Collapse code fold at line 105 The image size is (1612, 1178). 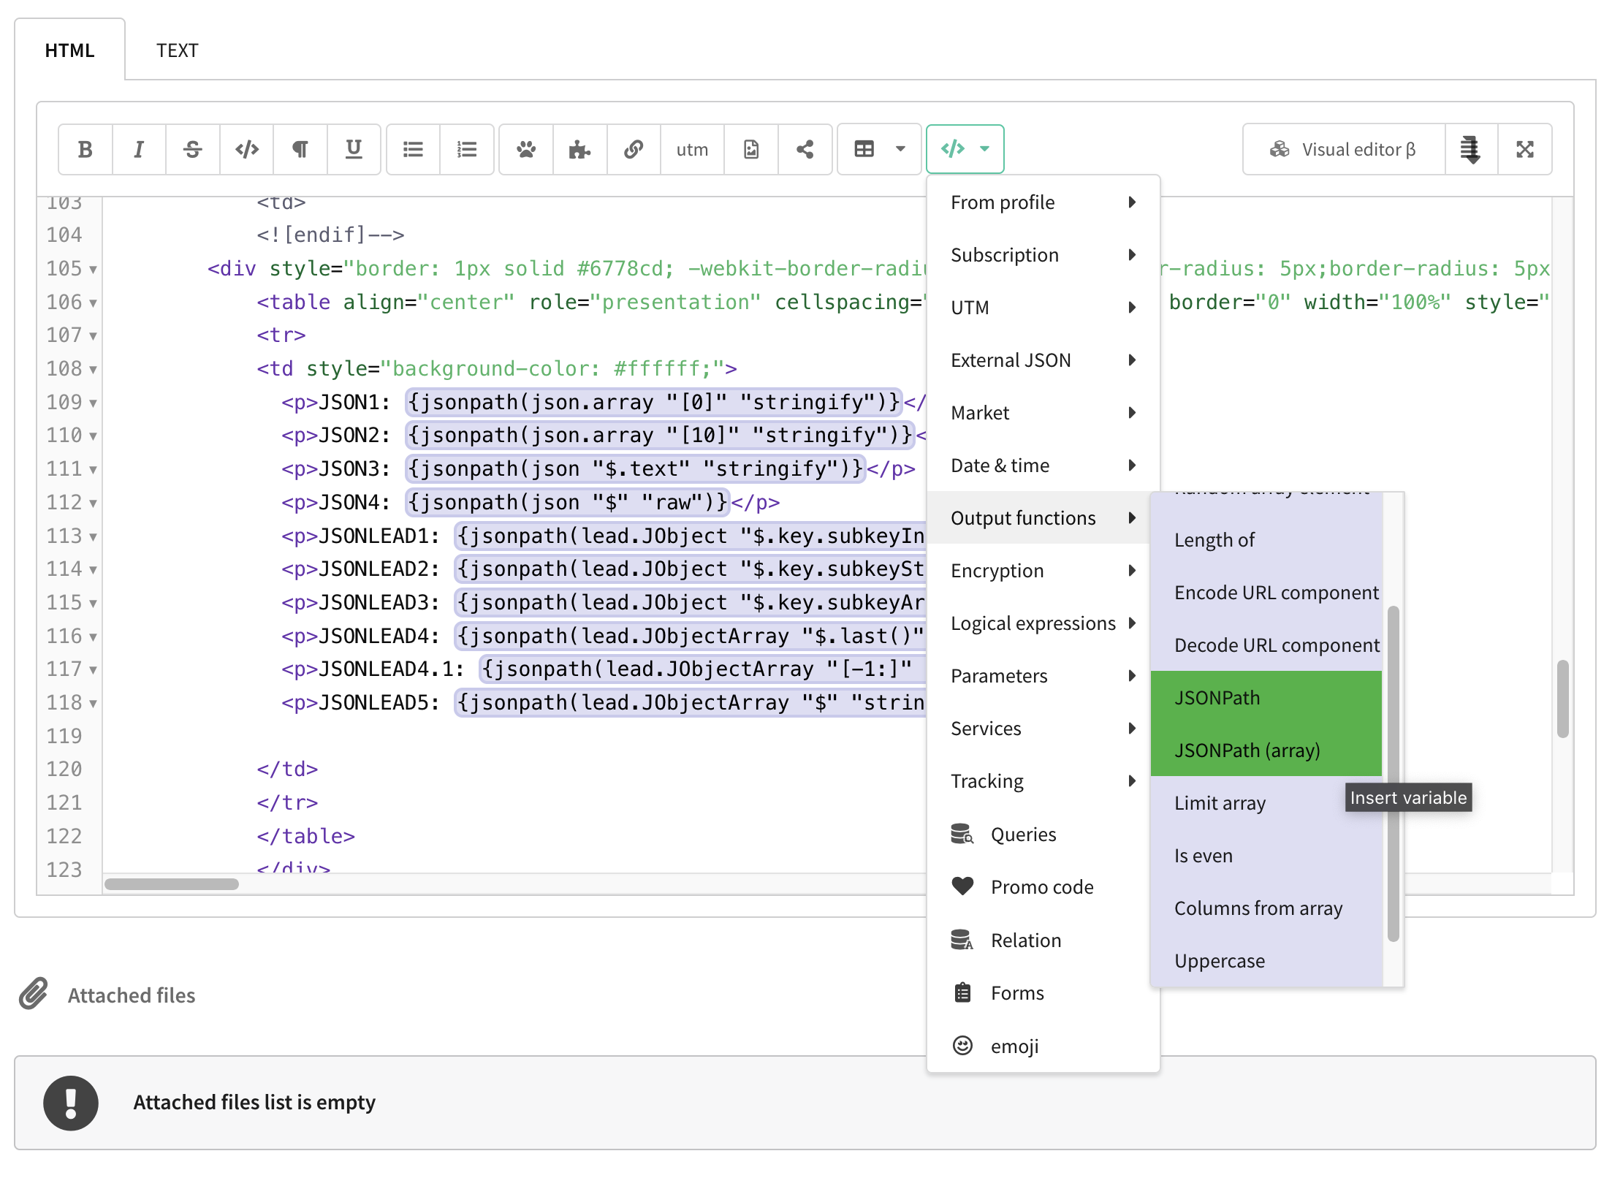[x=93, y=270]
